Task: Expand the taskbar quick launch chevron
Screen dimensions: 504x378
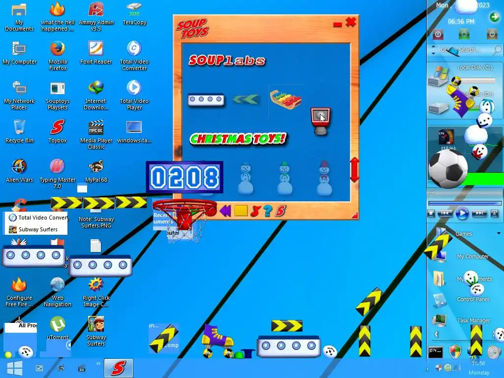Action: [x=98, y=364]
